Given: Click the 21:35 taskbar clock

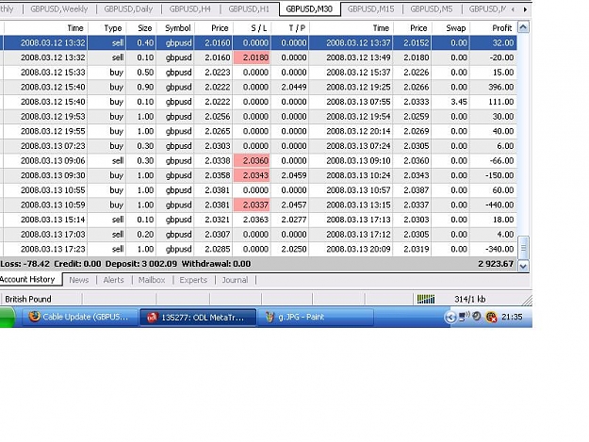Looking at the screenshot, I should pyautogui.click(x=512, y=317).
